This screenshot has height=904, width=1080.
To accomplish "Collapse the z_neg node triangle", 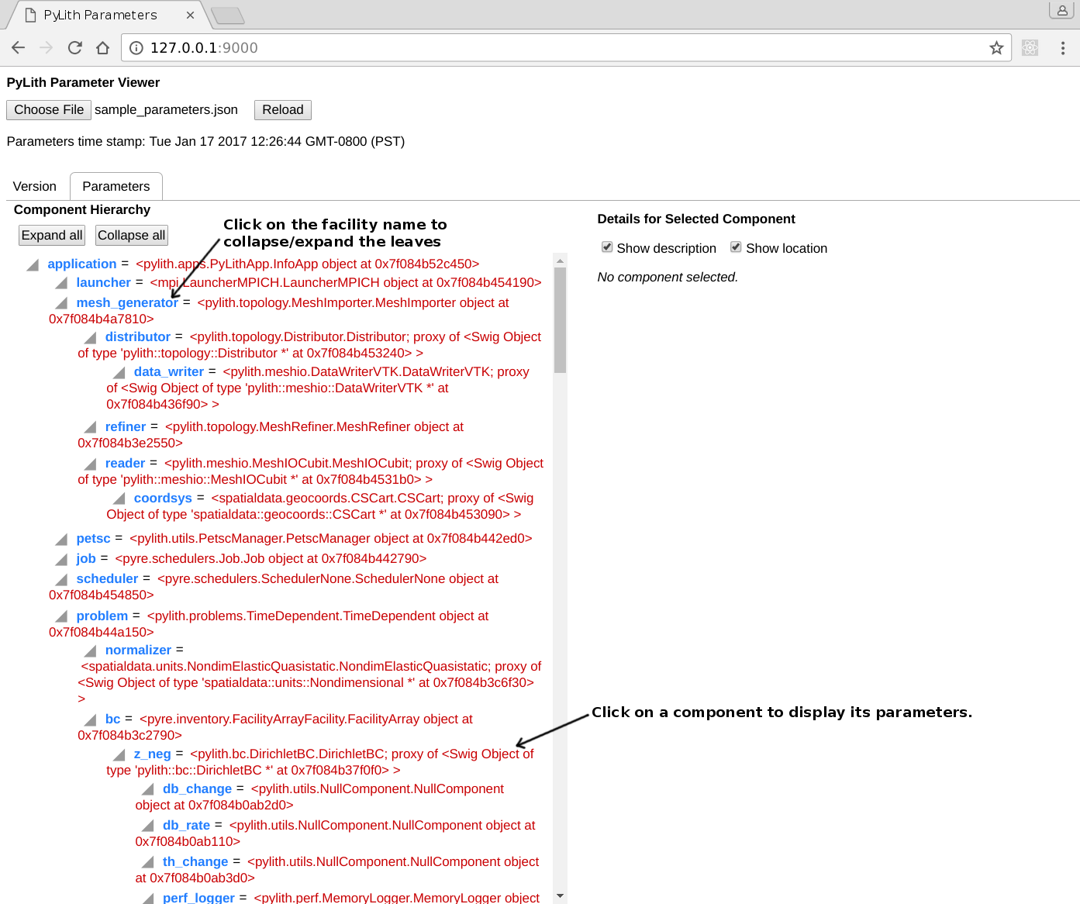I will [119, 754].
